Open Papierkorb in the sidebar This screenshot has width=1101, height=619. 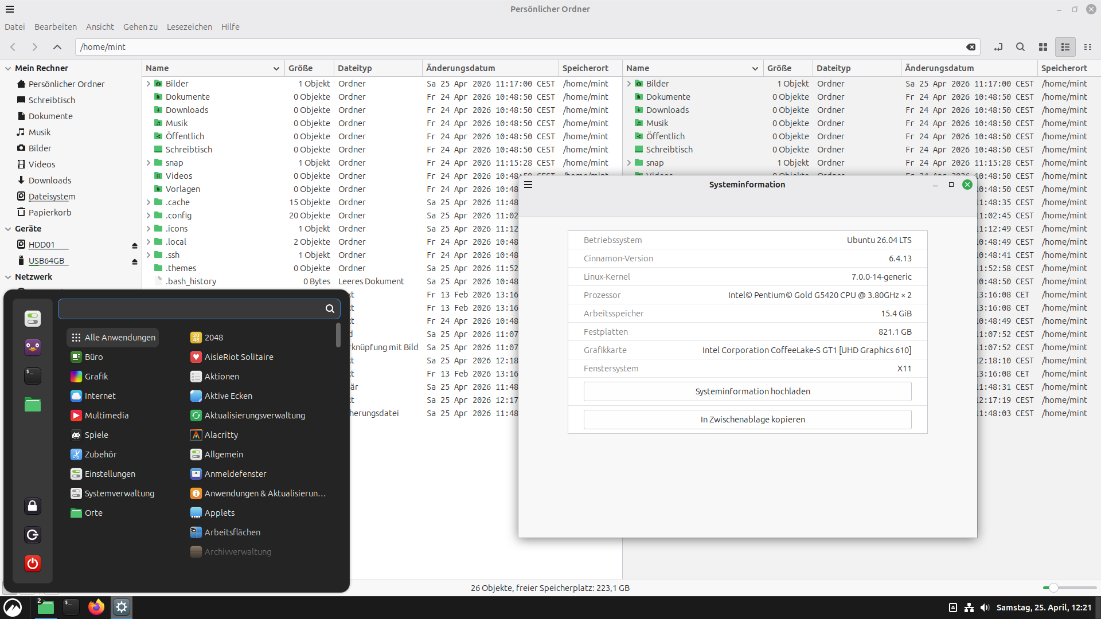point(50,213)
